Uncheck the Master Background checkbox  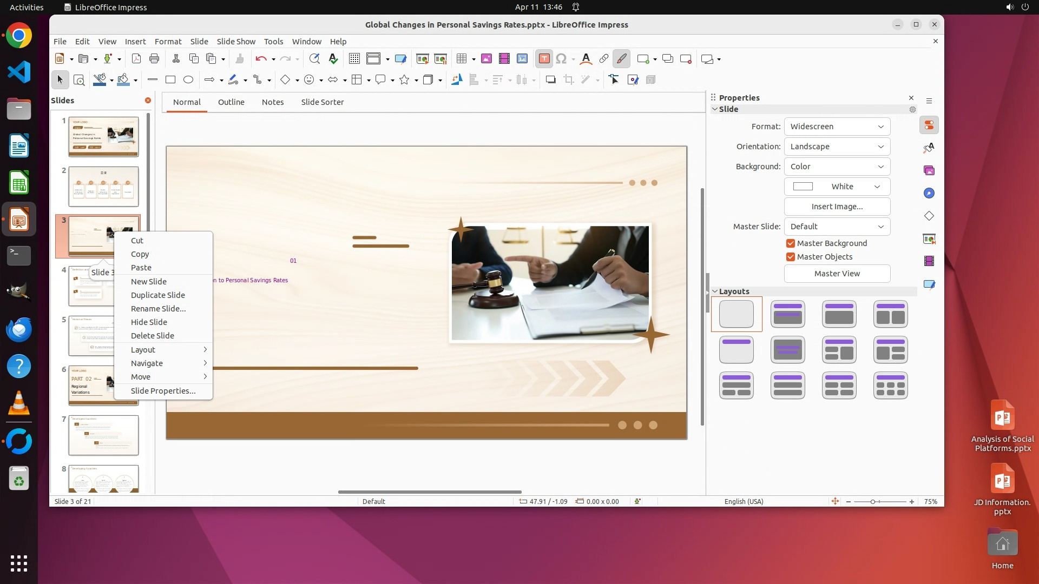pos(791,243)
